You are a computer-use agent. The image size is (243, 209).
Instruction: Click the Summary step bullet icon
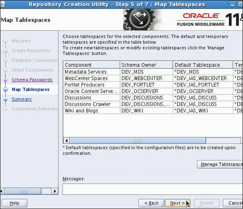[6, 99]
